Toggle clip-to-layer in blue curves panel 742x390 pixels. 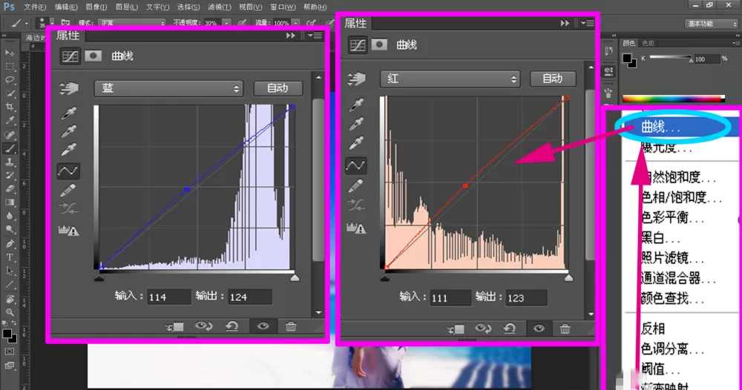tap(174, 327)
